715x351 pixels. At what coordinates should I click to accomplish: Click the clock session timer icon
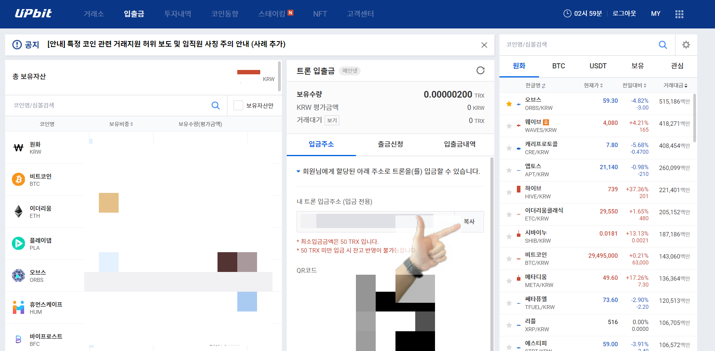coord(567,13)
